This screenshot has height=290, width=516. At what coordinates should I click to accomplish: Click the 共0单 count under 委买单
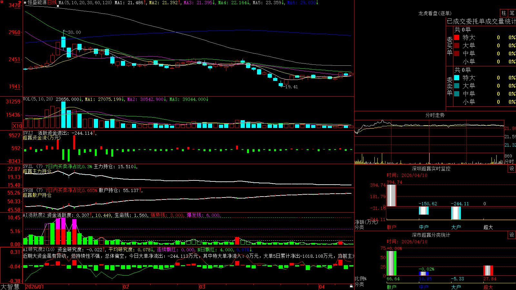pyautogui.click(x=462, y=30)
